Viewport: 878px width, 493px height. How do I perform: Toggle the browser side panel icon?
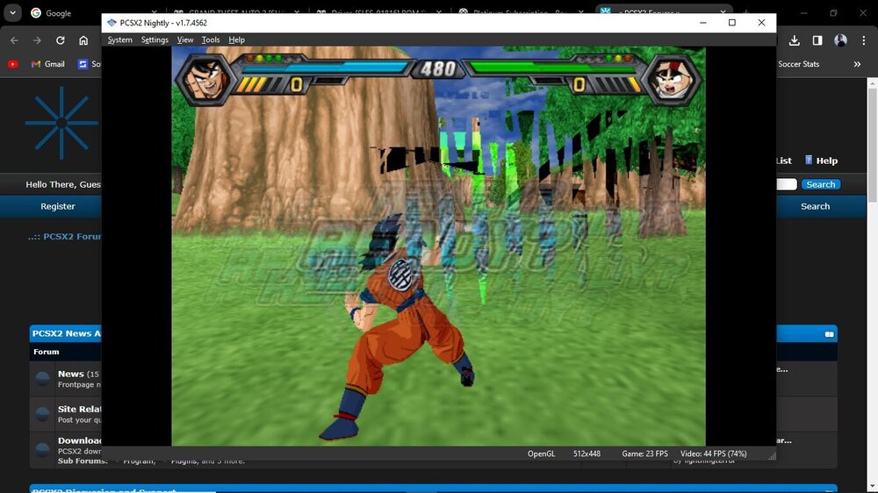tap(817, 40)
